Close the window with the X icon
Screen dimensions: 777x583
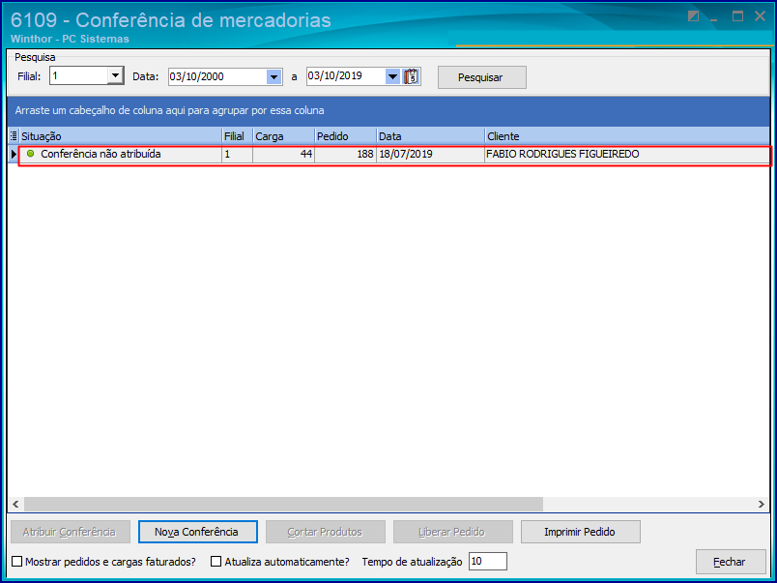761,16
